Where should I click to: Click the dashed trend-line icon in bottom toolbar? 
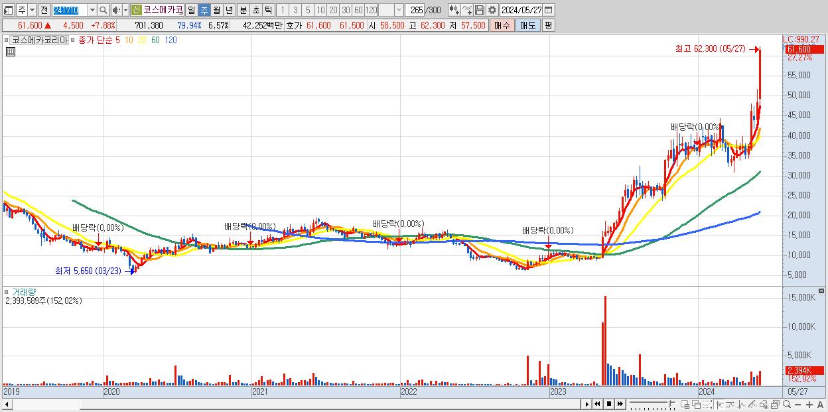point(707,405)
